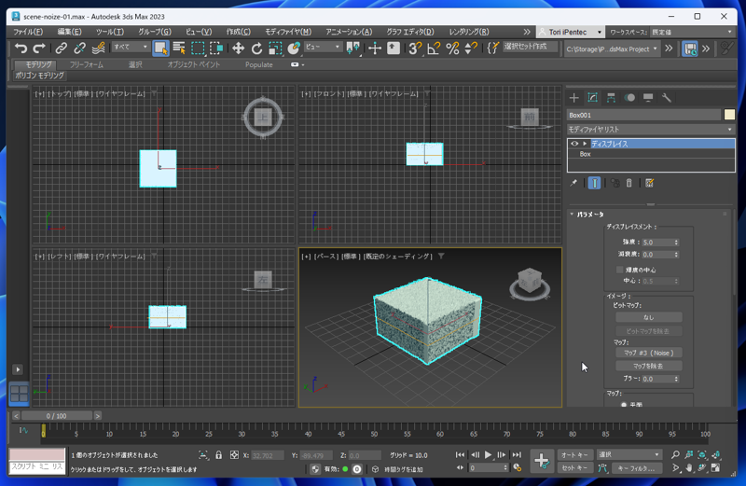
Task: Click the Redo arrow icon
Action: tap(39, 49)
